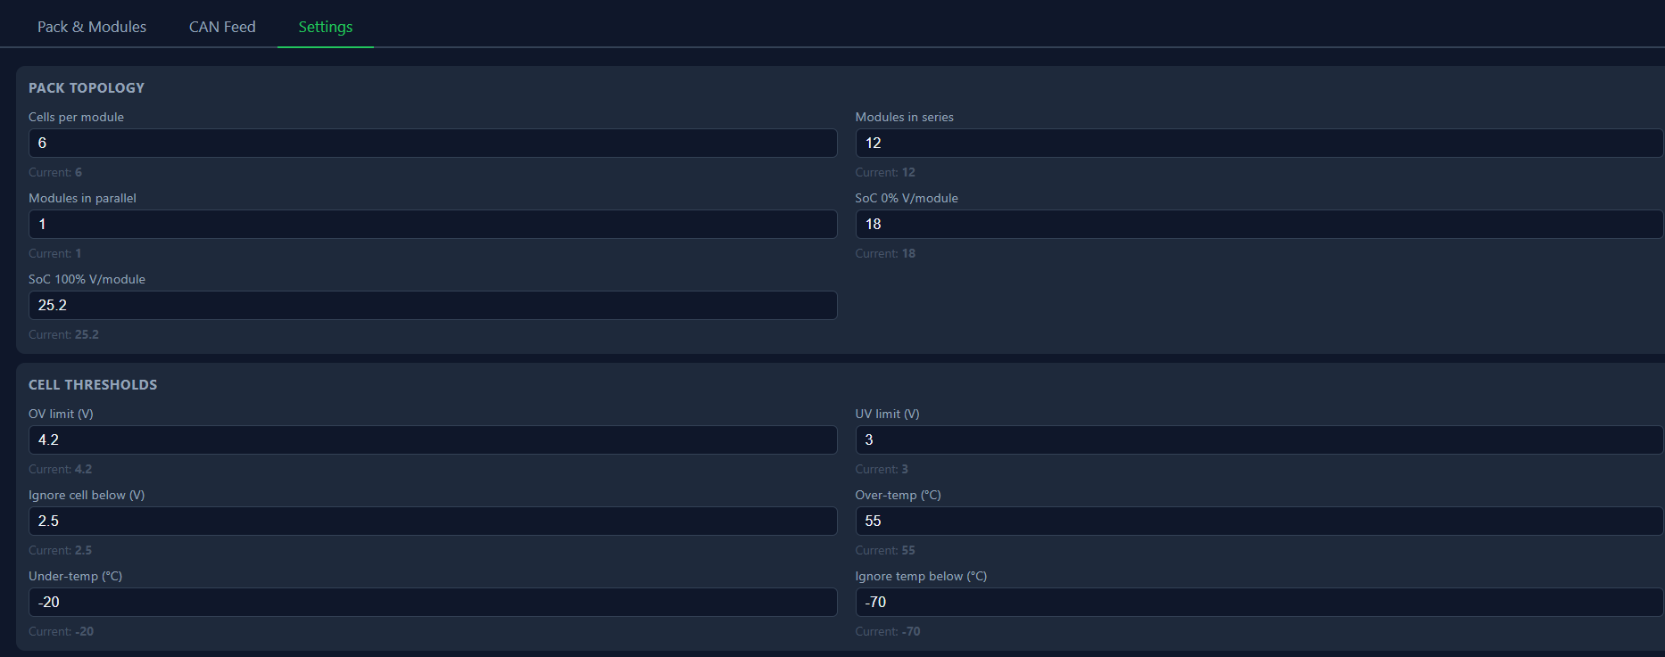Focus the Under-temp (°C) input box
The height and width of the screenshot is (657, 1665).
coord(433,603)
